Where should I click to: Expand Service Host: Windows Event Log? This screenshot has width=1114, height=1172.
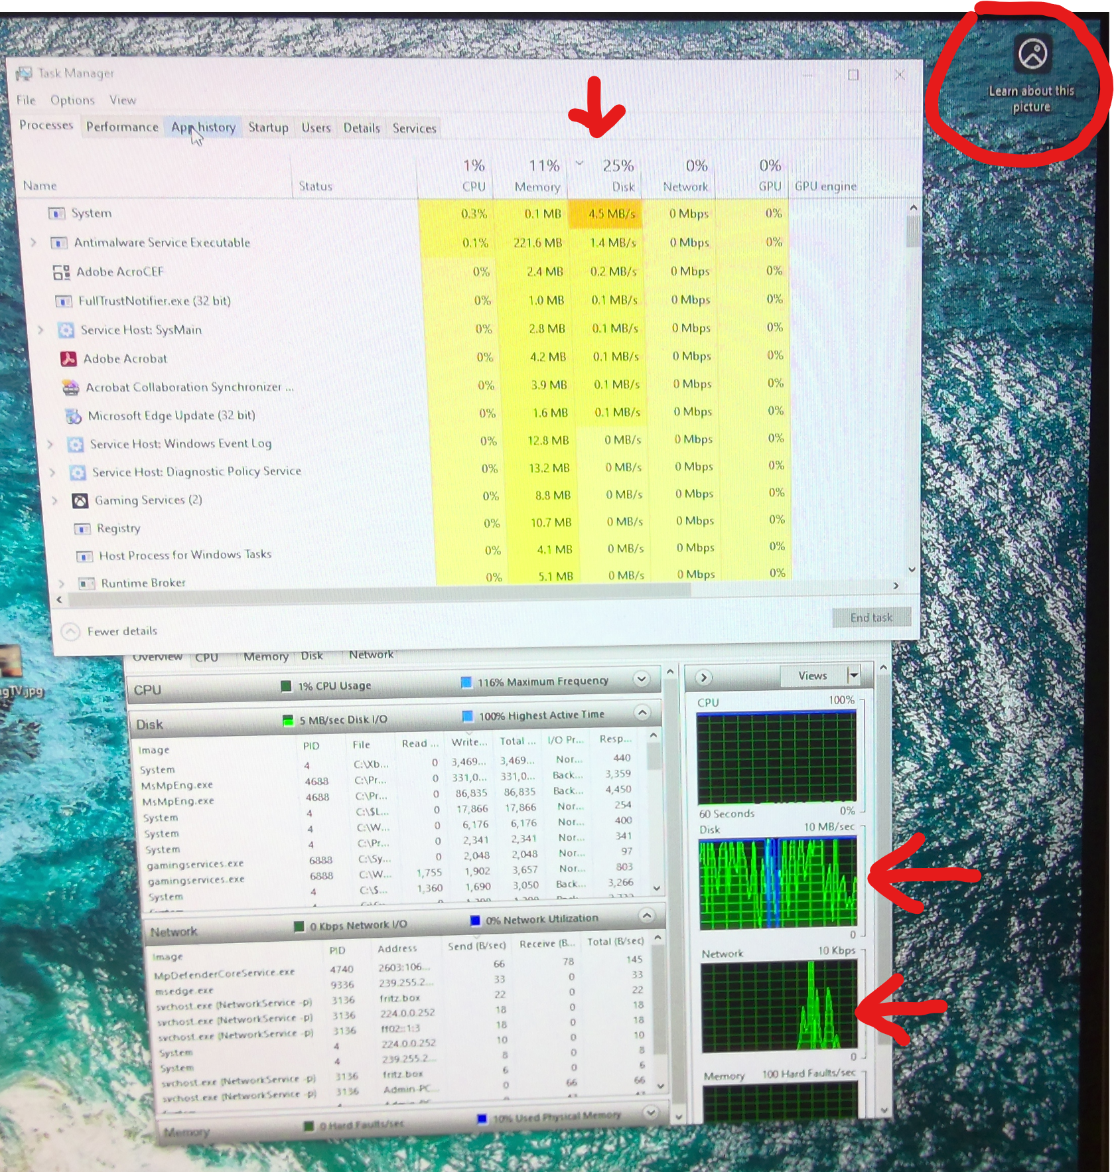point(50,444)
